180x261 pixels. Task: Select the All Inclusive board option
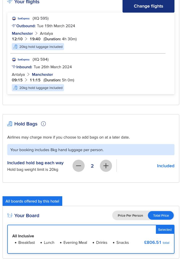tap(91, 239)
